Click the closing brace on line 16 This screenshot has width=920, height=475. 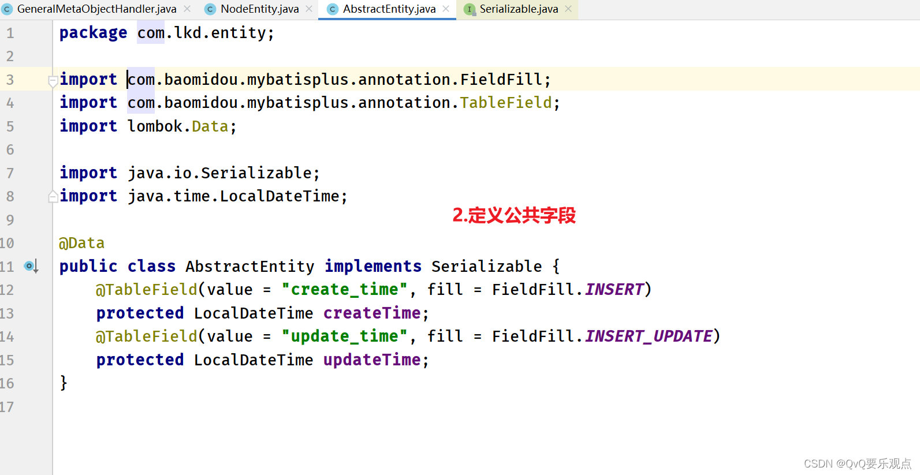coord(64,383)
